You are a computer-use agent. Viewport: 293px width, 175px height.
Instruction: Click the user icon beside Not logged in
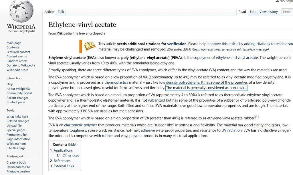click(277, 1)
